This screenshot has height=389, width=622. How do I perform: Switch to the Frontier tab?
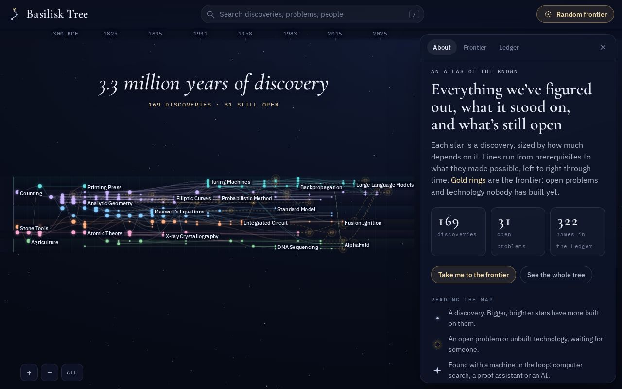pos(475,47)
